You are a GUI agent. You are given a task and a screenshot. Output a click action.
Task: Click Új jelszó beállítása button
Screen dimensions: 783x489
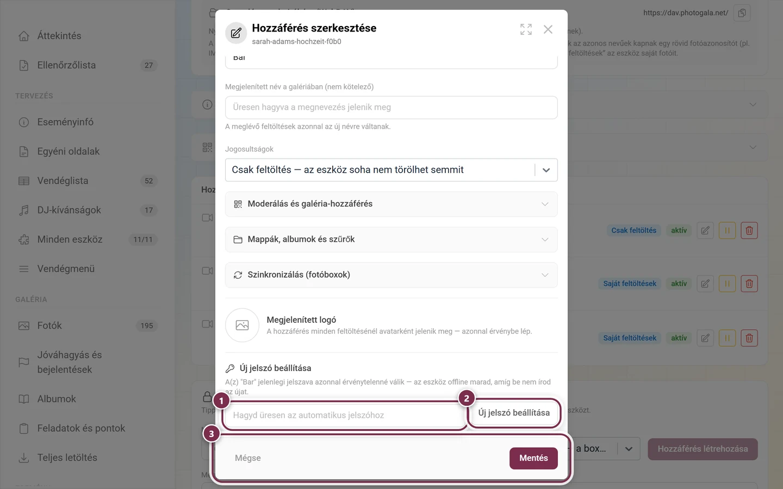pos(514,413)
